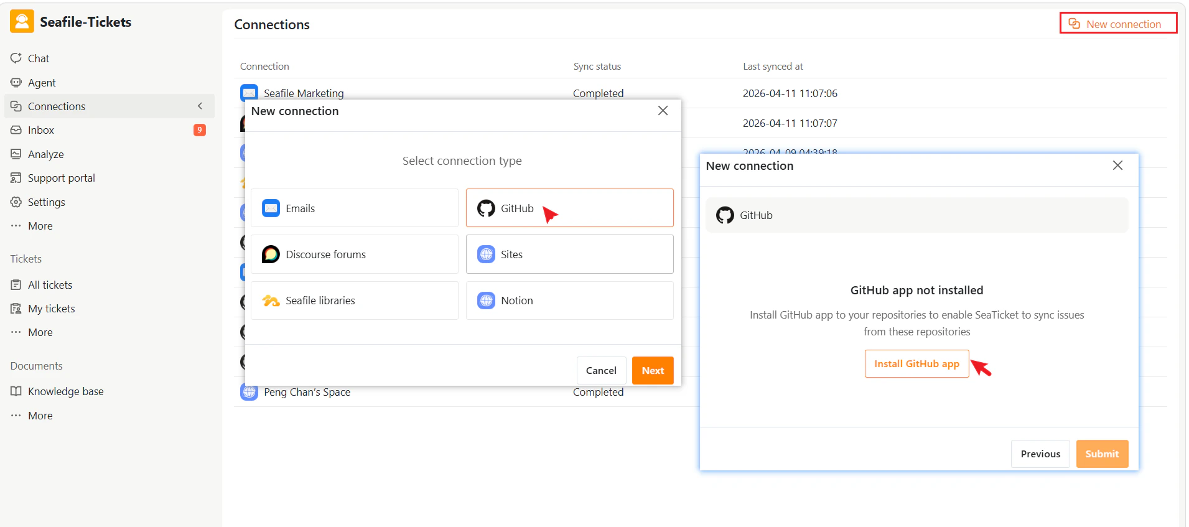Click the Knowledge base book icon
This screenshot has height=527, width=1189.
tap(16, 391)
